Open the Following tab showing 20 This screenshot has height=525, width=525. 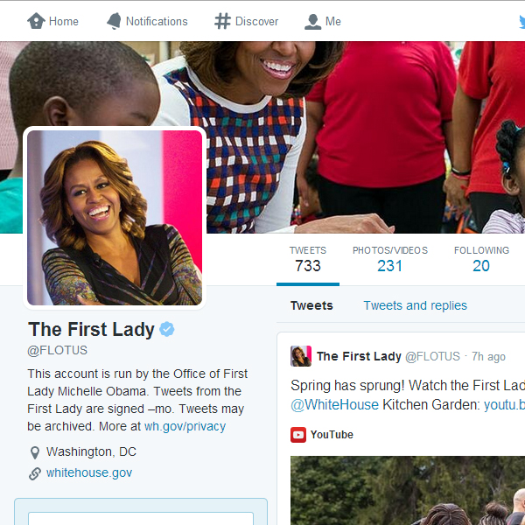click(481, 260)
